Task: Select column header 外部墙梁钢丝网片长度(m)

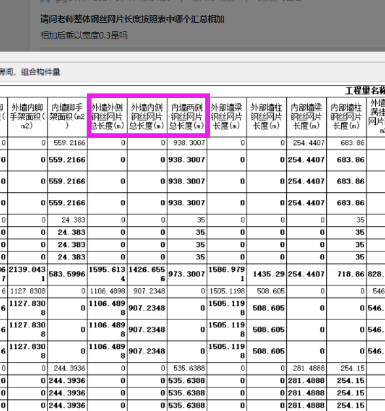Action: (x=227, y=117)
